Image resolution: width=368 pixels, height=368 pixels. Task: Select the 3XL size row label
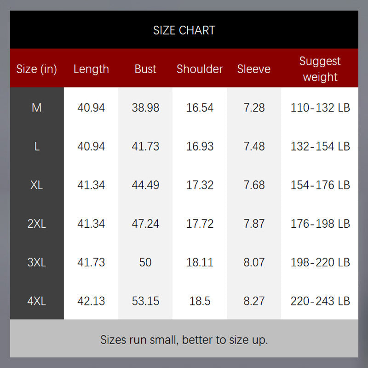coord(37,262)
